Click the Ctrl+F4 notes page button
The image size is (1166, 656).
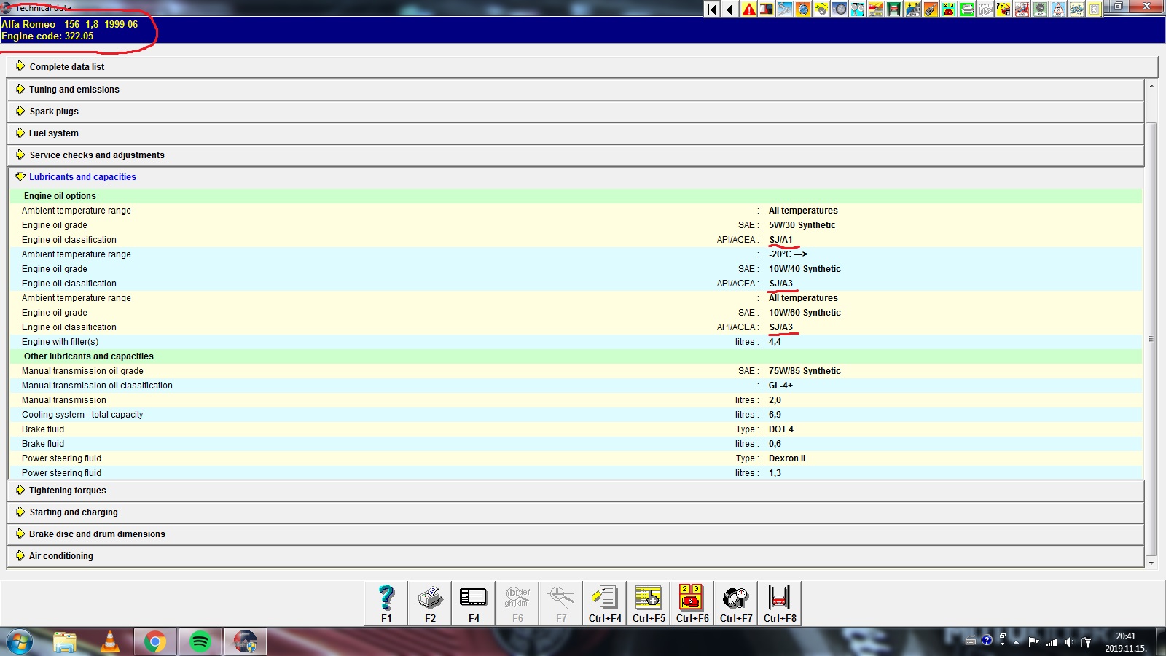[605, 603]
